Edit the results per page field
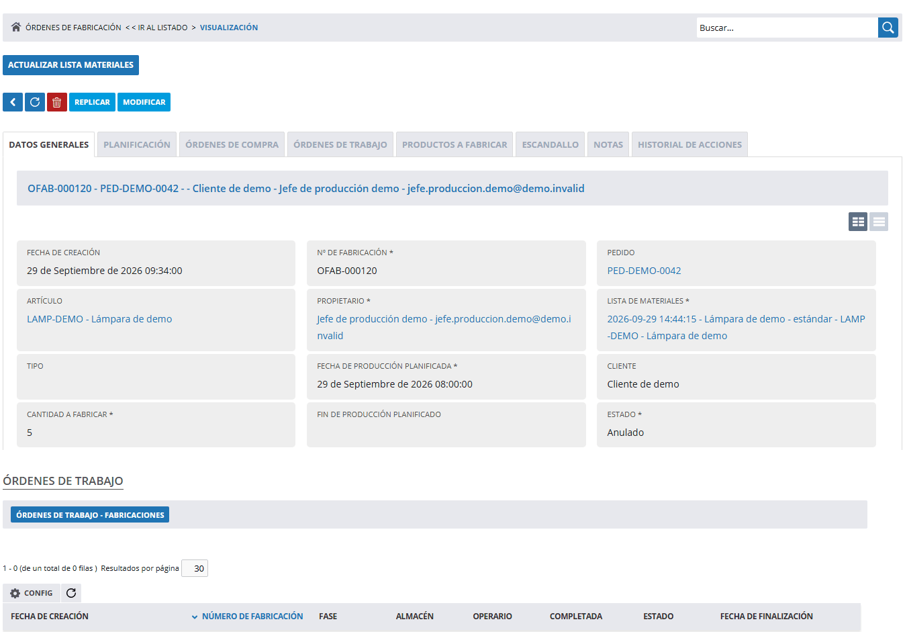Image resolution: width=905 pixels, height=632 pixels. pos(195,568)
